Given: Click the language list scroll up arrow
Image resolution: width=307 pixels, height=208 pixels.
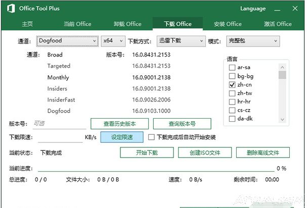Looking at the screenshot, I should click(282, 67).
